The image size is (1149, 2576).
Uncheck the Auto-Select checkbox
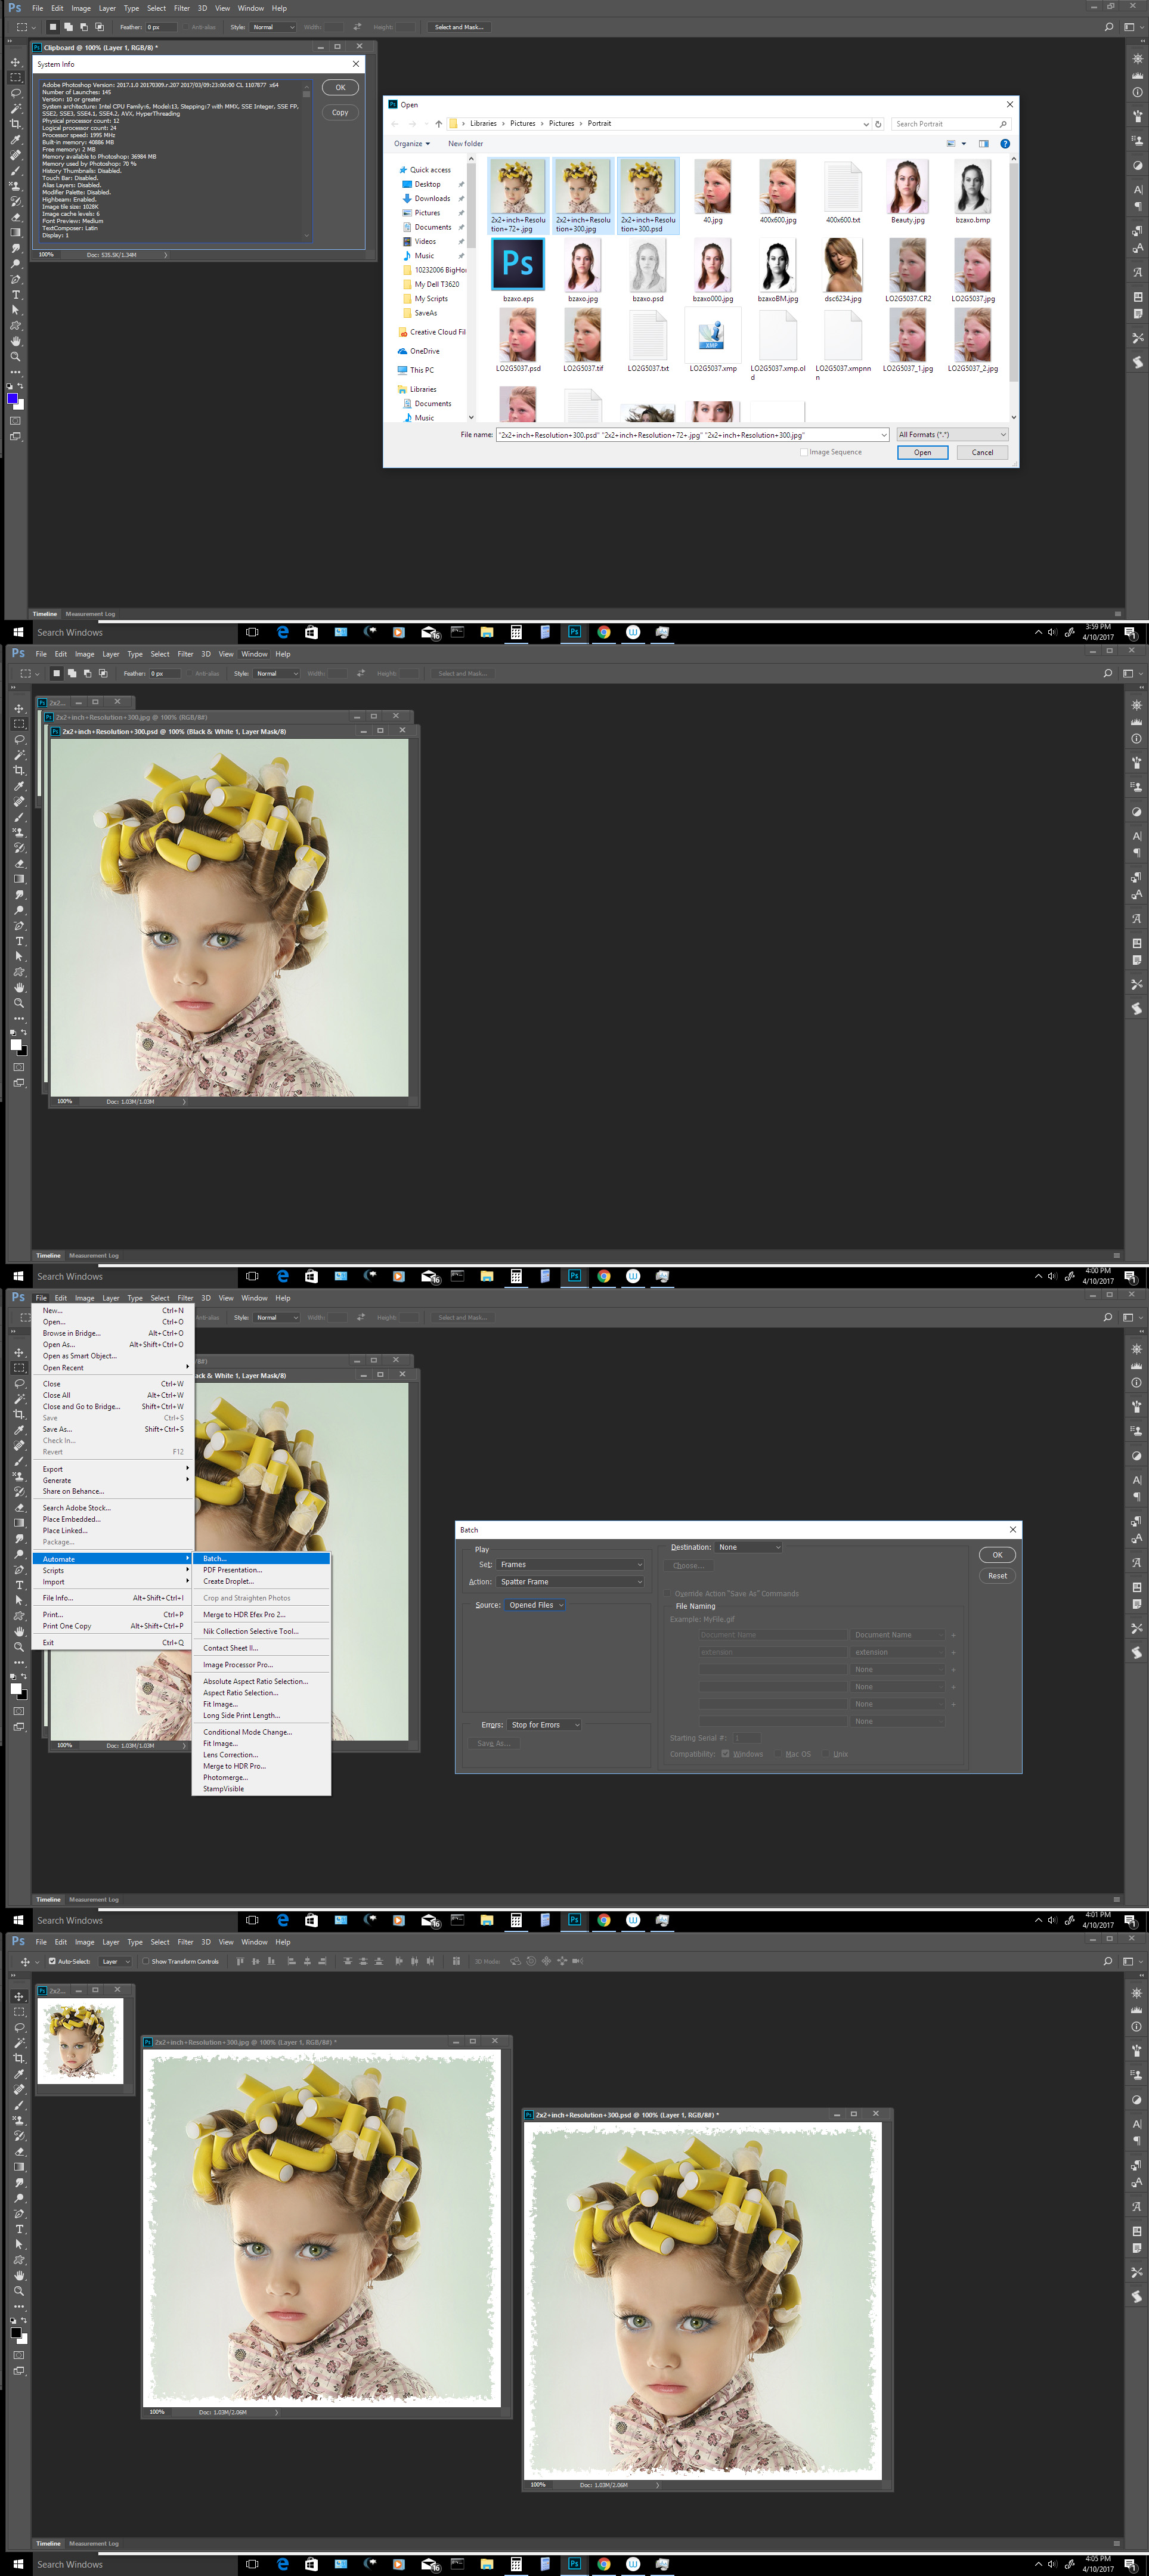tap(52, 1962)
